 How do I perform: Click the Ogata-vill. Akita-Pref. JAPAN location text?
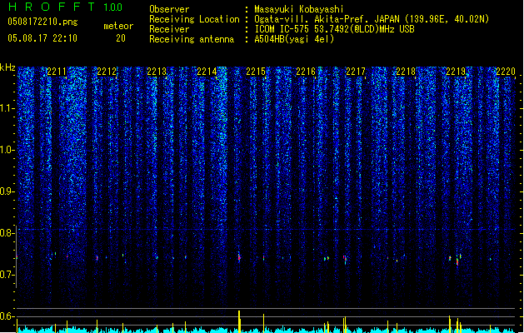tap(372, 19)
